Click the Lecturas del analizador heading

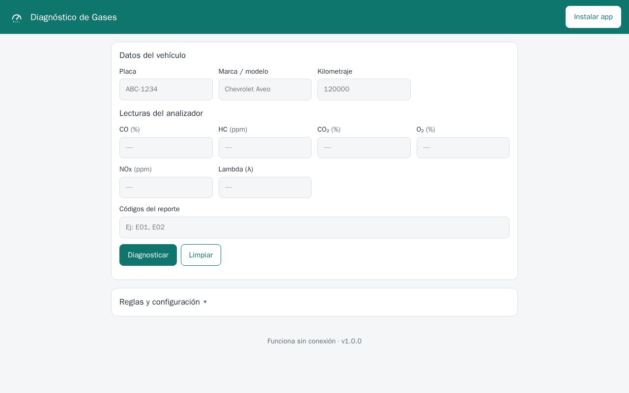pos(161,113)
